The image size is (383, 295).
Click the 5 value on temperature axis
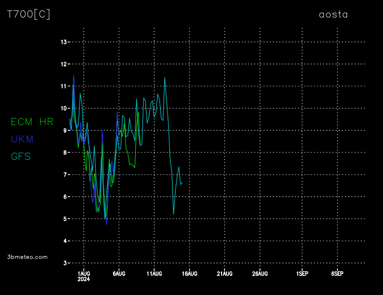pos(65,219)
